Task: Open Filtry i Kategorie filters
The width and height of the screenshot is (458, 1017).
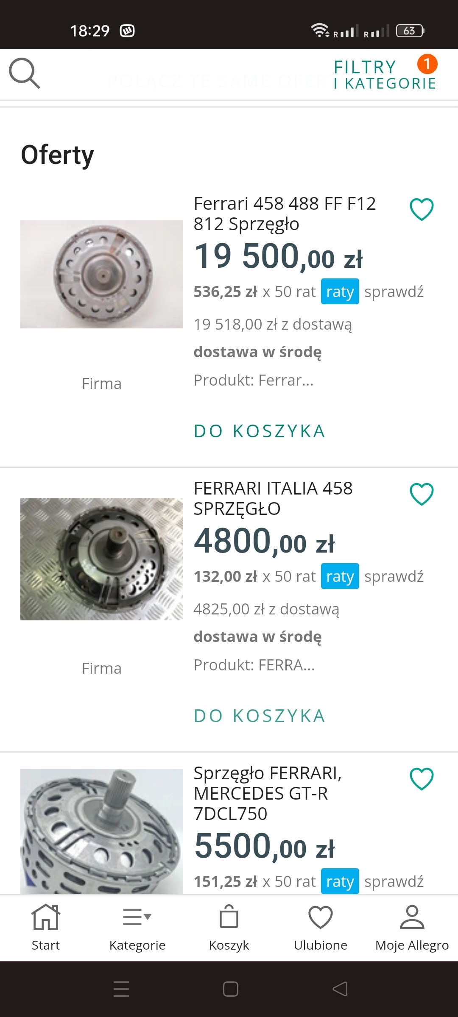Action: pyautogui.click(x=385, y=75)
